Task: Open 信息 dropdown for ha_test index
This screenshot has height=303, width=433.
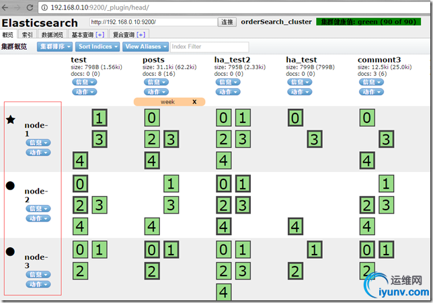Action: pyautogui.click(x=300, y=82)
